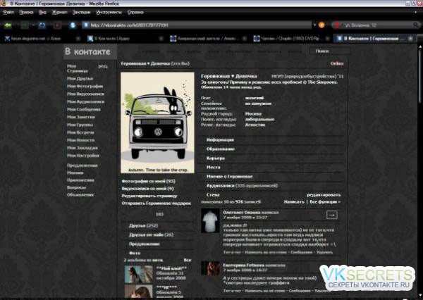
Task: Switch to the forum.deguninio.net tab
Action: coord(40,39)
